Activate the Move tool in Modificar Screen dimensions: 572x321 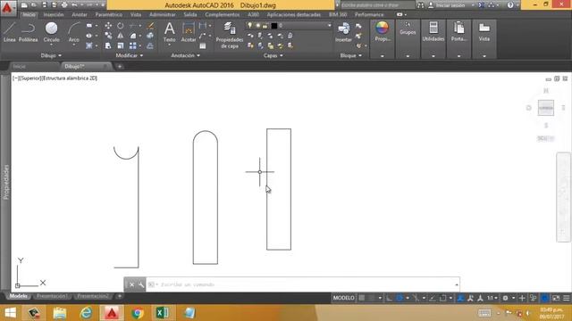108,26
